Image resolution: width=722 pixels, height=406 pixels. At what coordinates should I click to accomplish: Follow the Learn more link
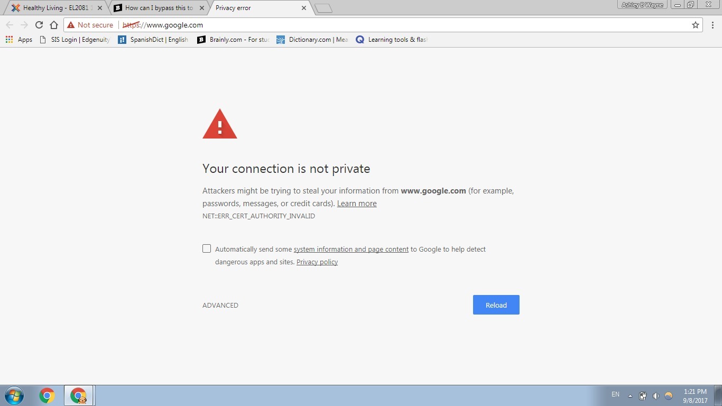pos(357,204)
